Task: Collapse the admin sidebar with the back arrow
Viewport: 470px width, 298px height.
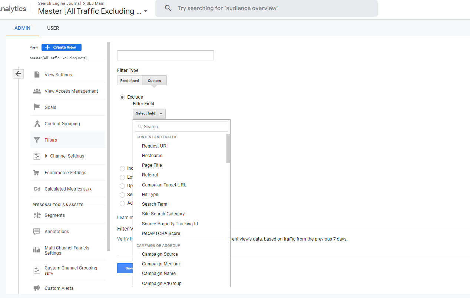Action: (18, 74)
